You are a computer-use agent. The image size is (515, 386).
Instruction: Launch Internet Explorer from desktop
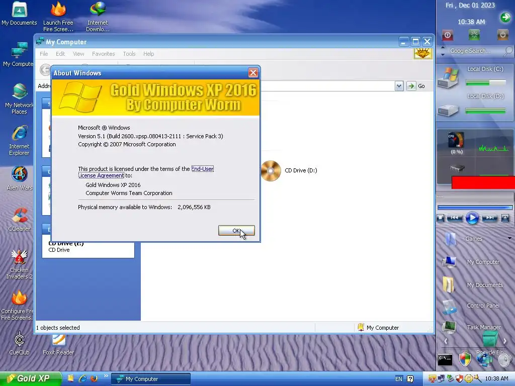tap(19, 140)
